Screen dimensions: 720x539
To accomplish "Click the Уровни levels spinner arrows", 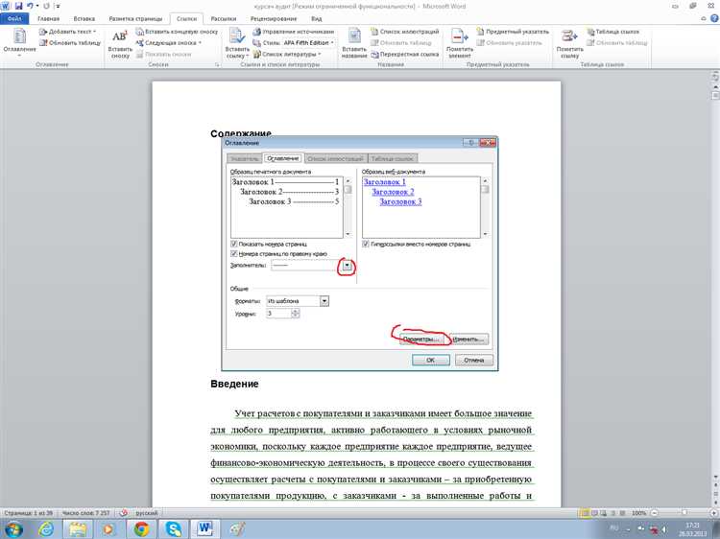I will 296,314.
